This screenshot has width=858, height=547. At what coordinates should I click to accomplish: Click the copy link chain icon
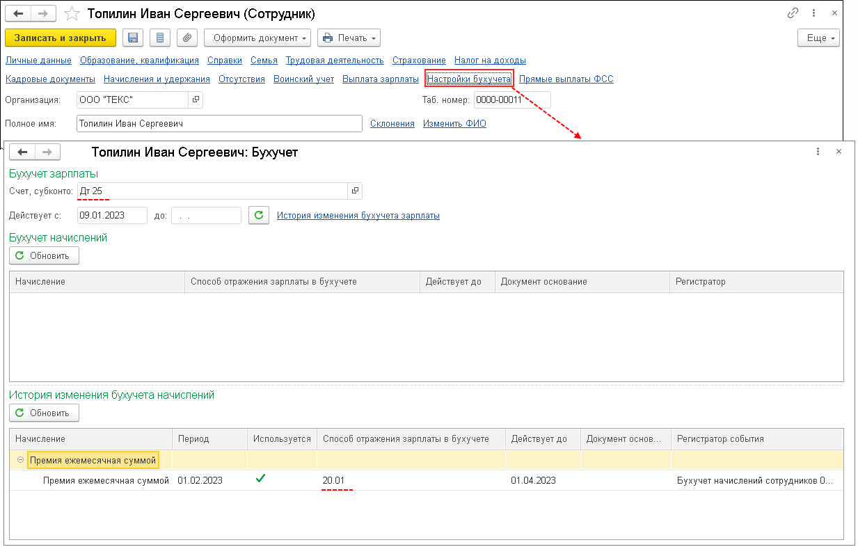[793, 13]
